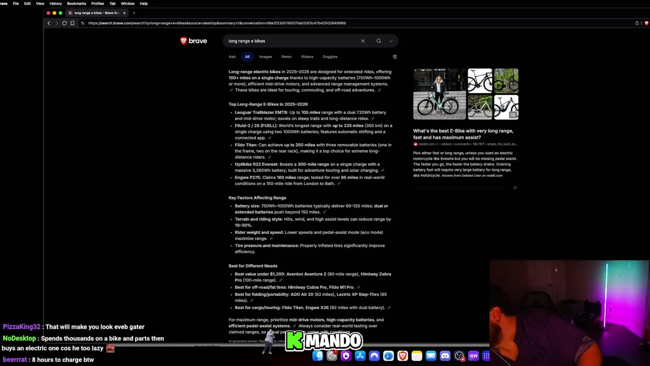Click feedback icon below reddit answer
This screenshot has width=650, height=366.
tap(515, 188)
